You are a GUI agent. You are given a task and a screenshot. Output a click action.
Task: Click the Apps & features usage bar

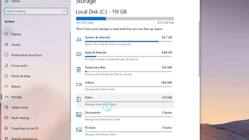128,56
